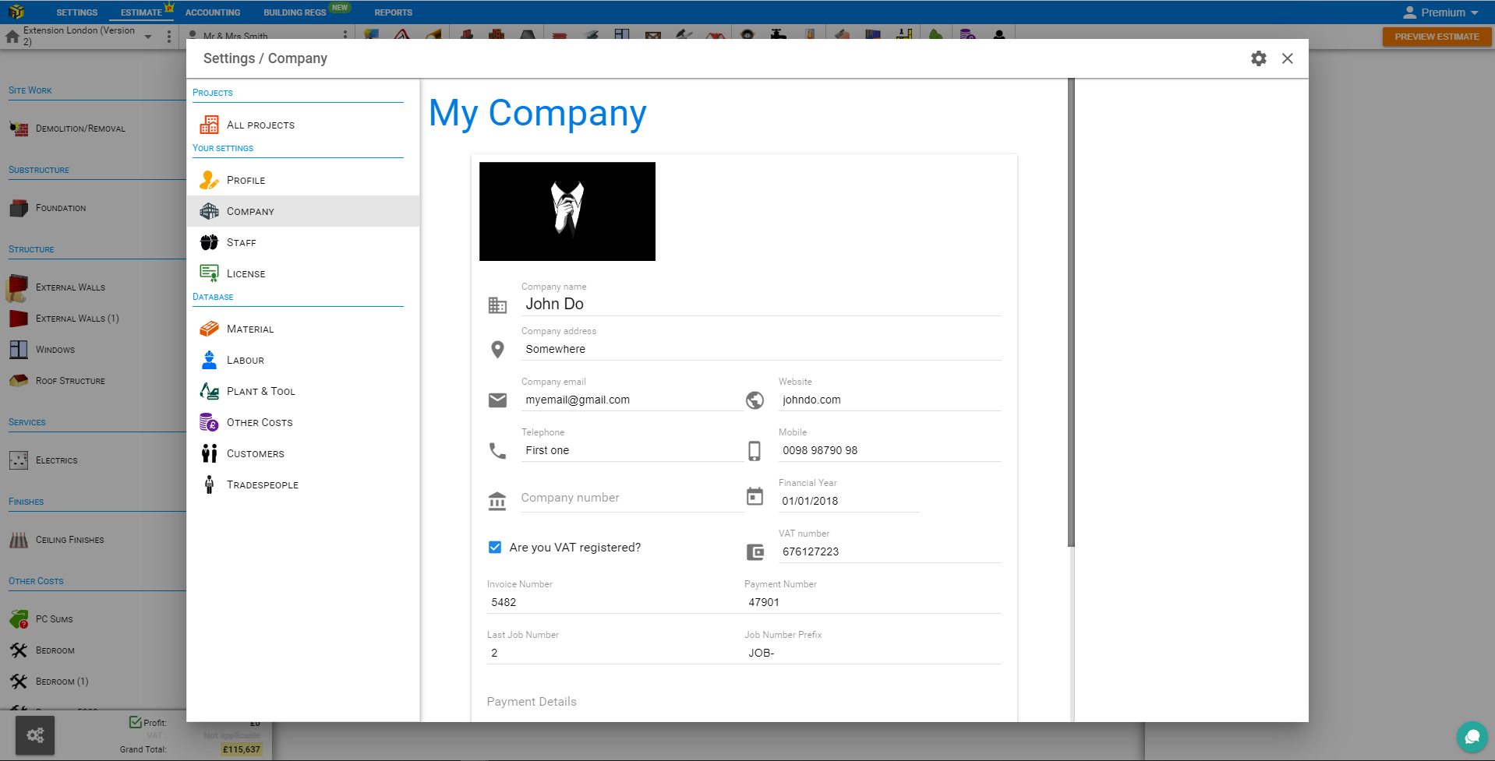
Task: Select Electrics under Services
Action: pyautogui.click(x=57, y=460)
